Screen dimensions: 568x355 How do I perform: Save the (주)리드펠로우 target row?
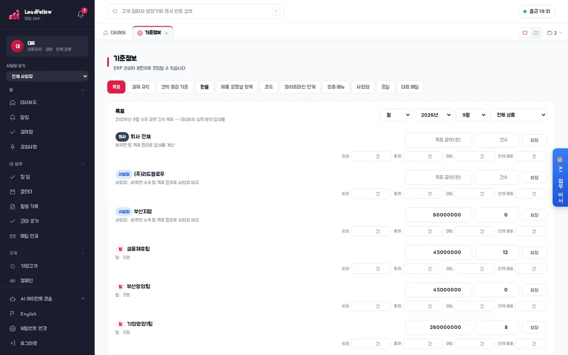pyautogui.click(x=534, y=177)
